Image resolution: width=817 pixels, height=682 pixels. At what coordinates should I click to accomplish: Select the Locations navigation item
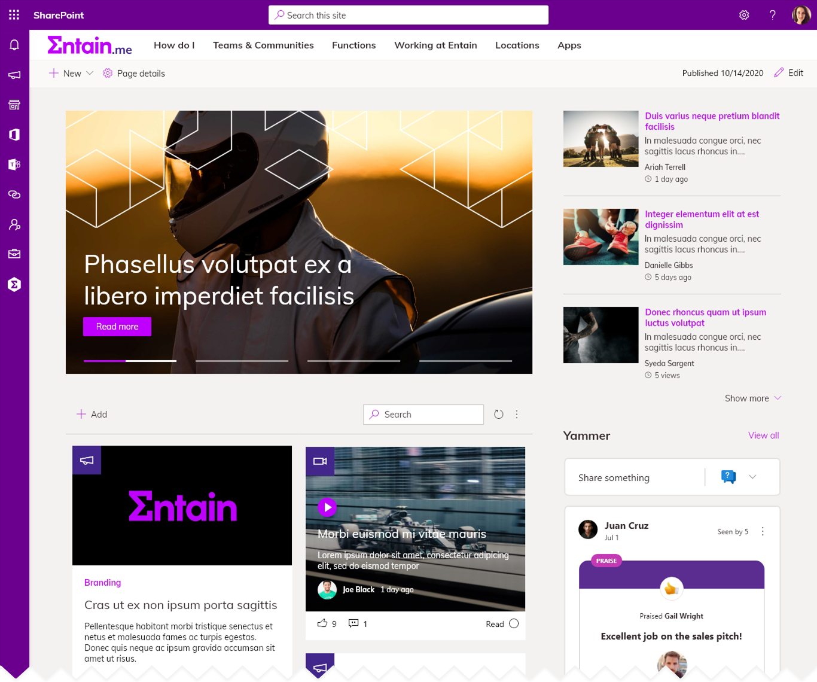tap(517, 45)
